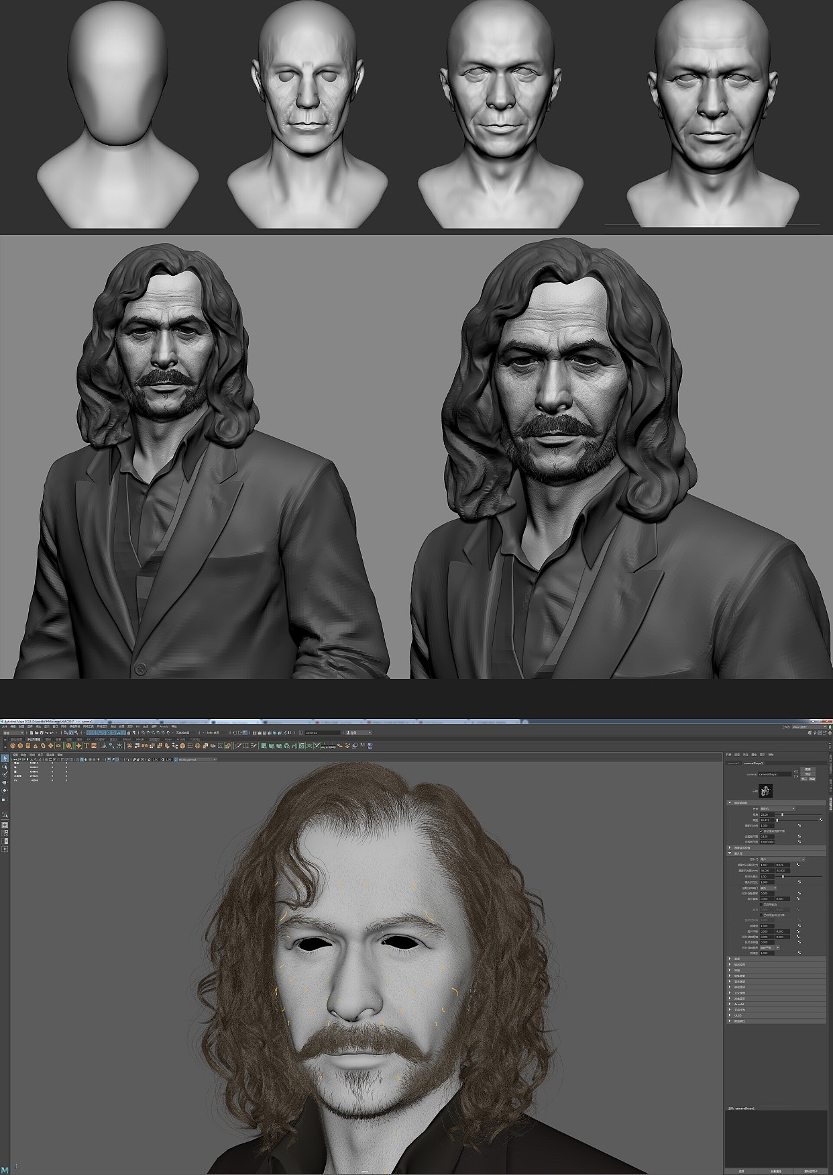Switch to the TURTLE shelf tab
This screenshot has height=1175, width=833.
195,739
